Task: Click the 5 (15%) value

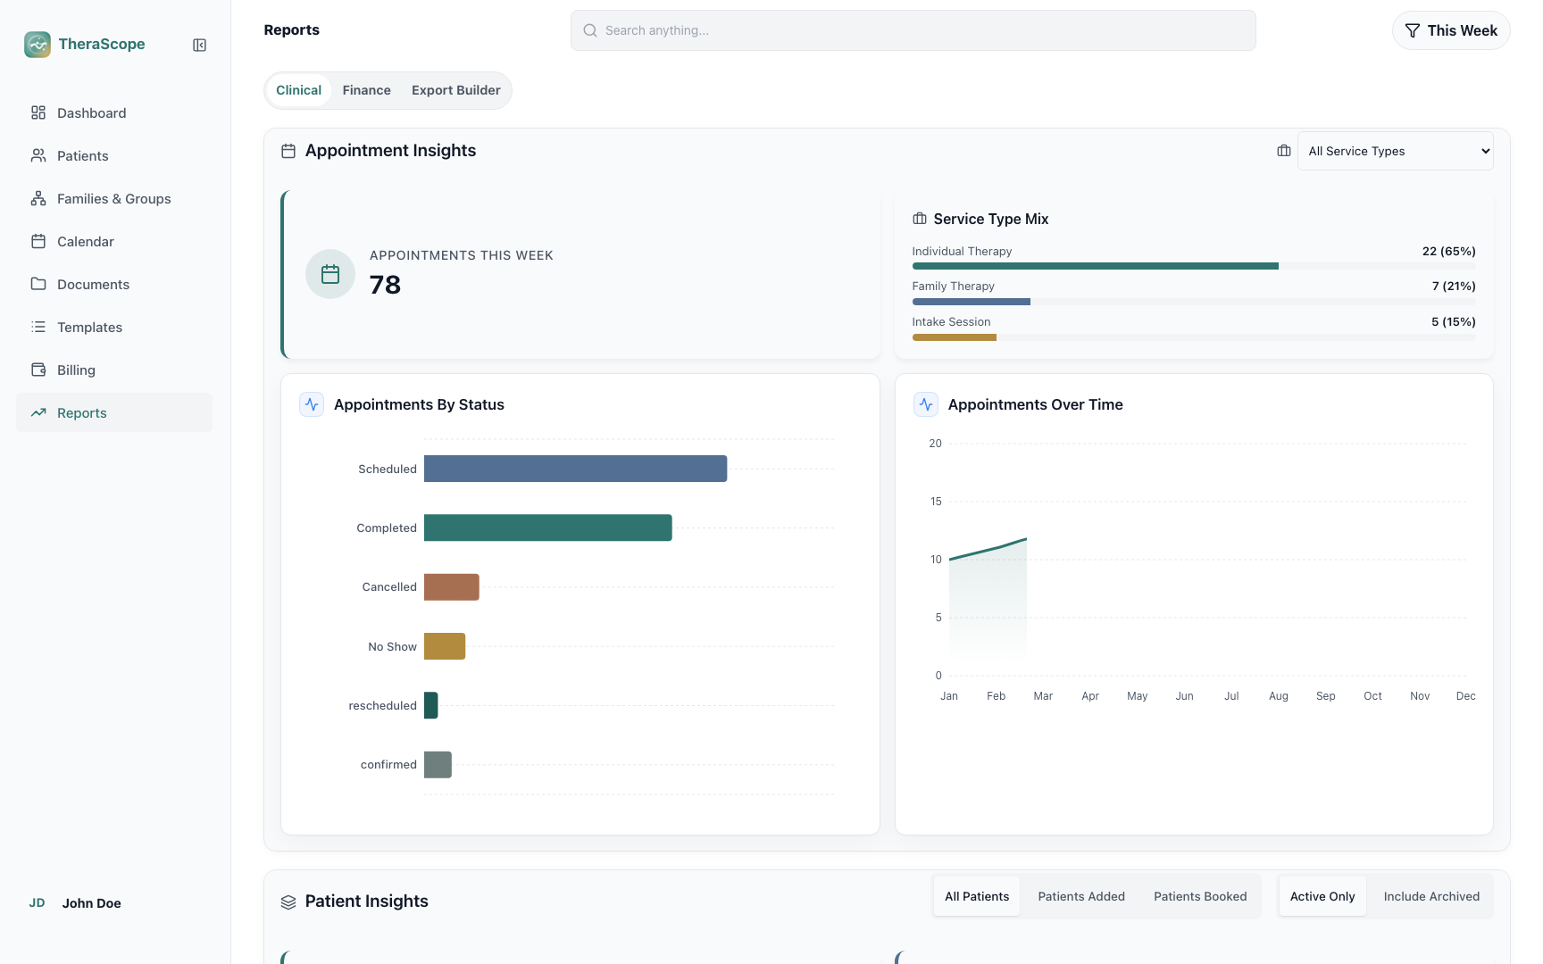Action: (1453, 321)
